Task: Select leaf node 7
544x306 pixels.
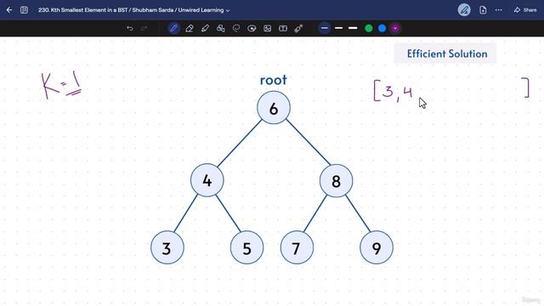Action: tap(297, 247)
